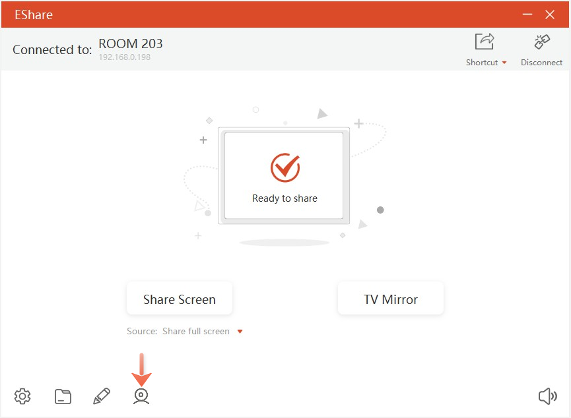Click the Disconnect broken-link icon
The width and height of the screenshot is (571, 418).
[x=542, y=42]
